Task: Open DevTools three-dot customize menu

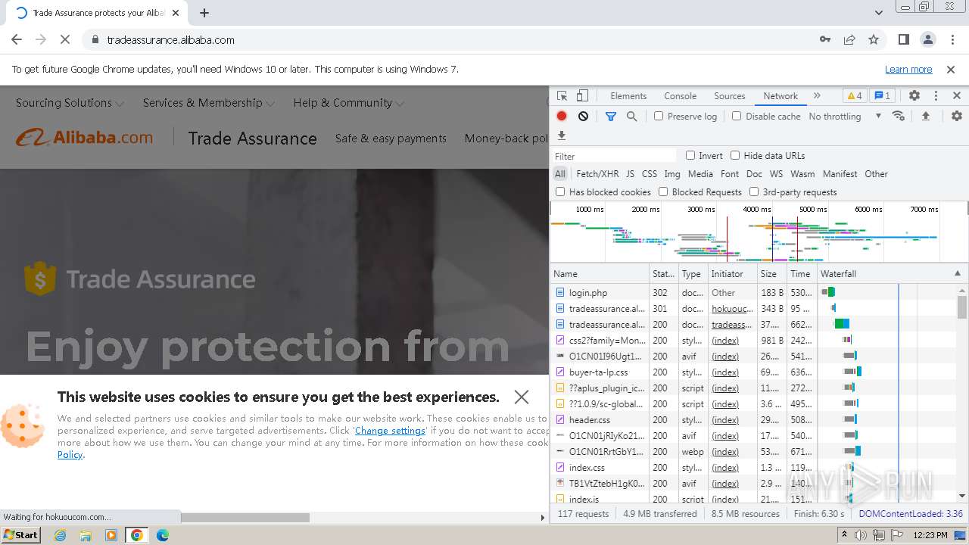Action: 936,96
